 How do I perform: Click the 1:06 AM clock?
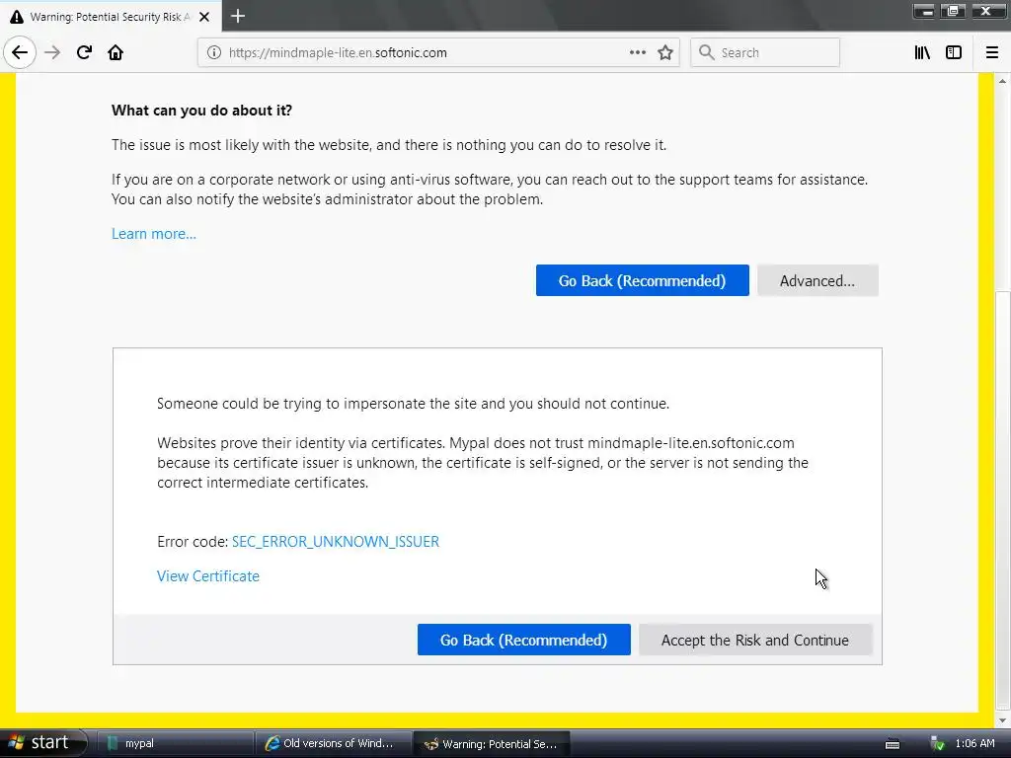[974, 743]
